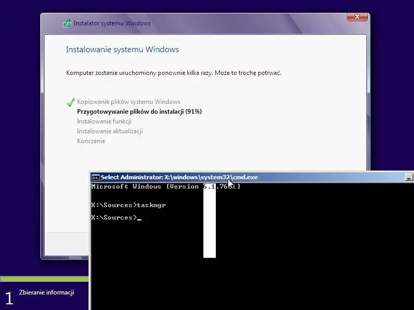Click the 'X:\Sources>taskmgr' command line
The width and height of the screenshot is (414, 310).
pos(128,205)
